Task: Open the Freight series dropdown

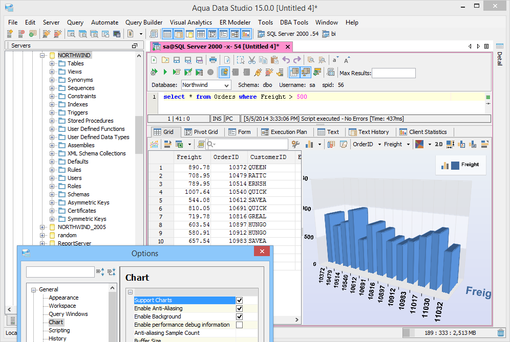Action: [408, 144]
